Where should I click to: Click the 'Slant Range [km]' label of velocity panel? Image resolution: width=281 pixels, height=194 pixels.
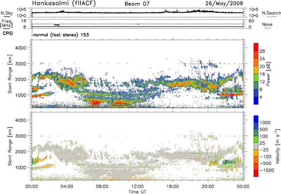click(x=10, y=146)
